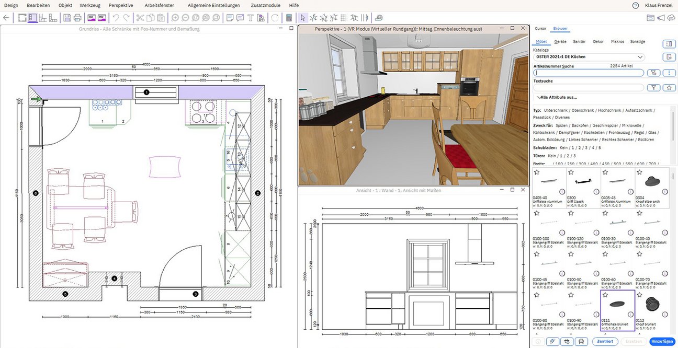
Task: Open the Perspektive menu
Action: 121,5
